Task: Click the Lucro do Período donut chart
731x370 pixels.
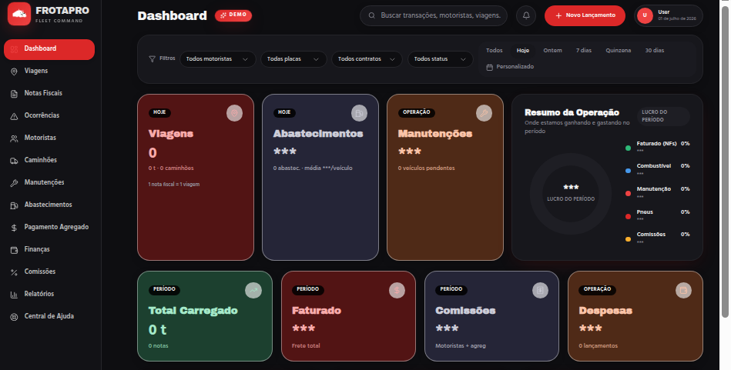Action: [x=571, y=194]
